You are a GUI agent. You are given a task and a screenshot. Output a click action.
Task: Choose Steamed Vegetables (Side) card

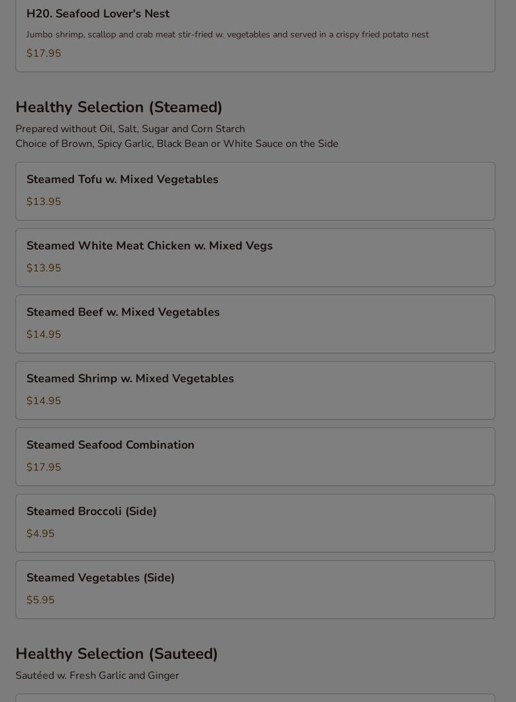255,590
